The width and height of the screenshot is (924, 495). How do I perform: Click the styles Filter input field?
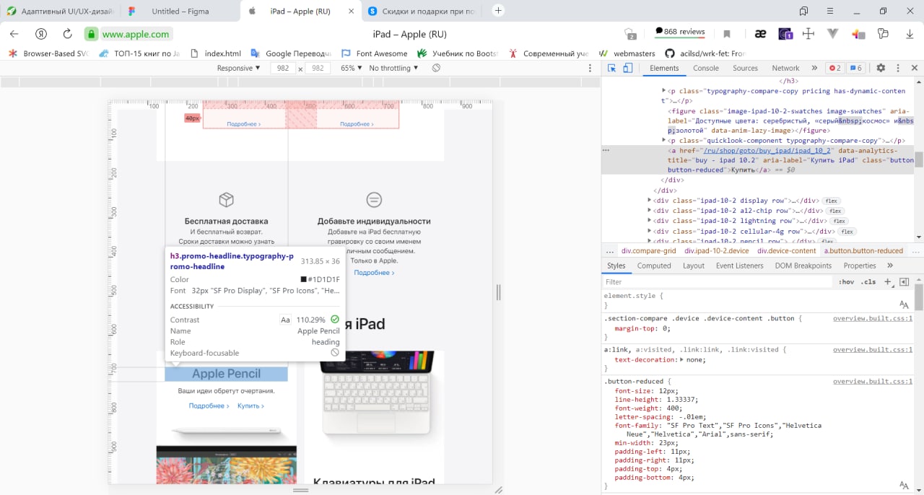click(x=718, y=282)
